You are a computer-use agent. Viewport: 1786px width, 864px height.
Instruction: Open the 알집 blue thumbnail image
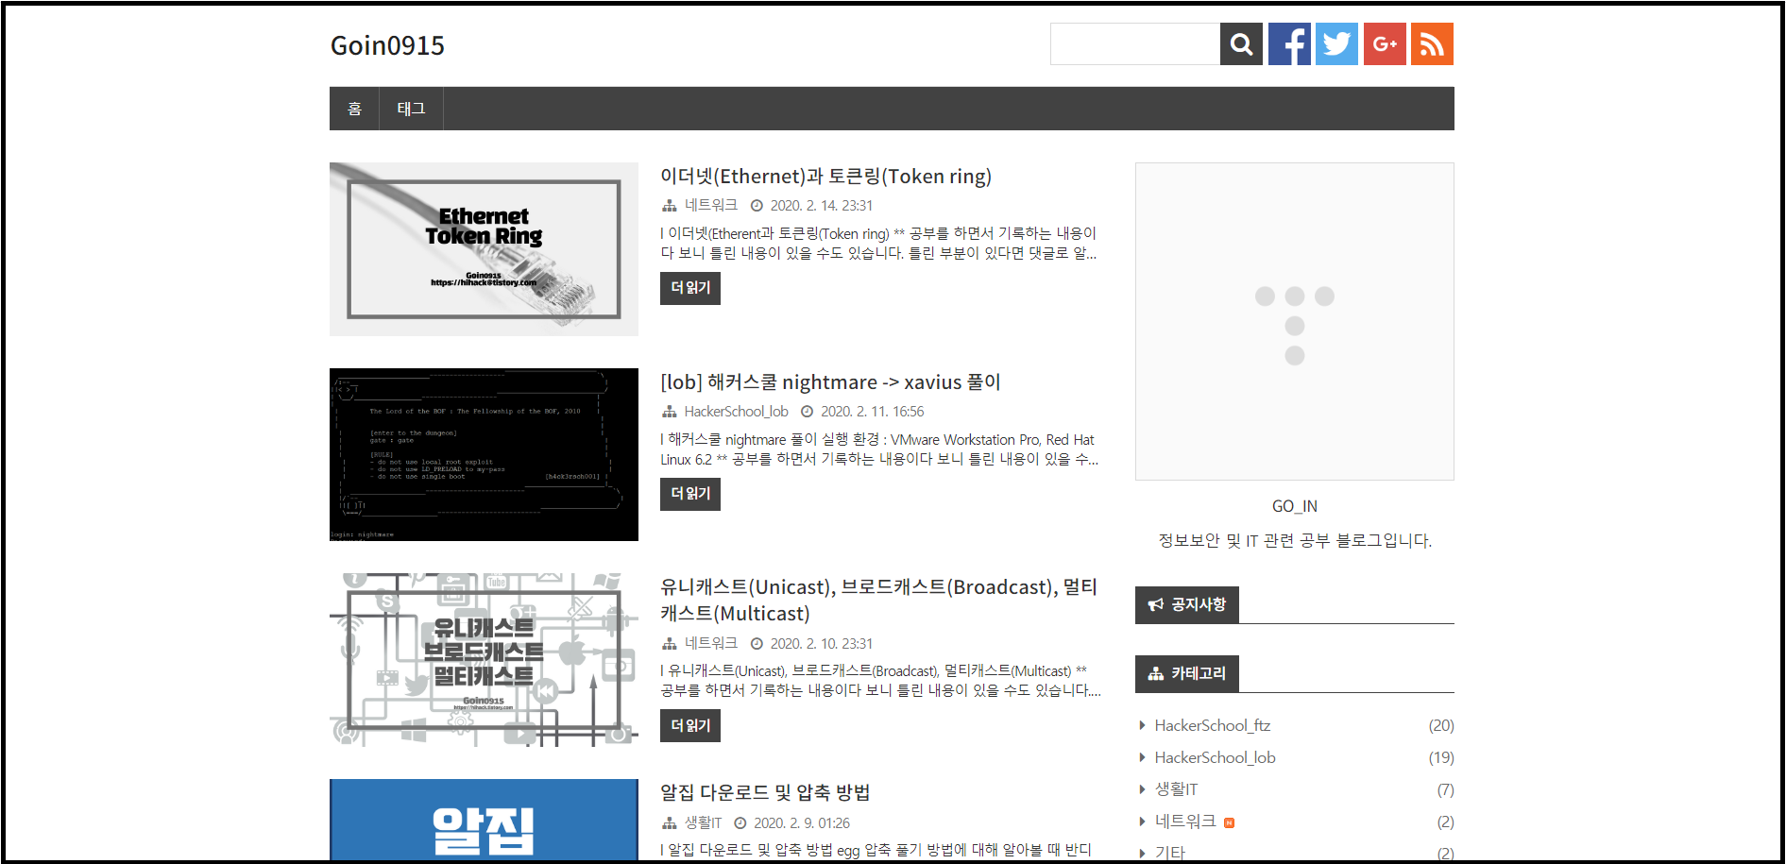pos(484,820)
